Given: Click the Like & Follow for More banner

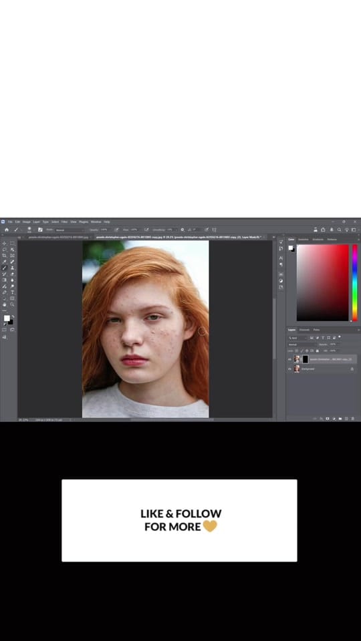Looking at the screenshot, I should [179, 520].
